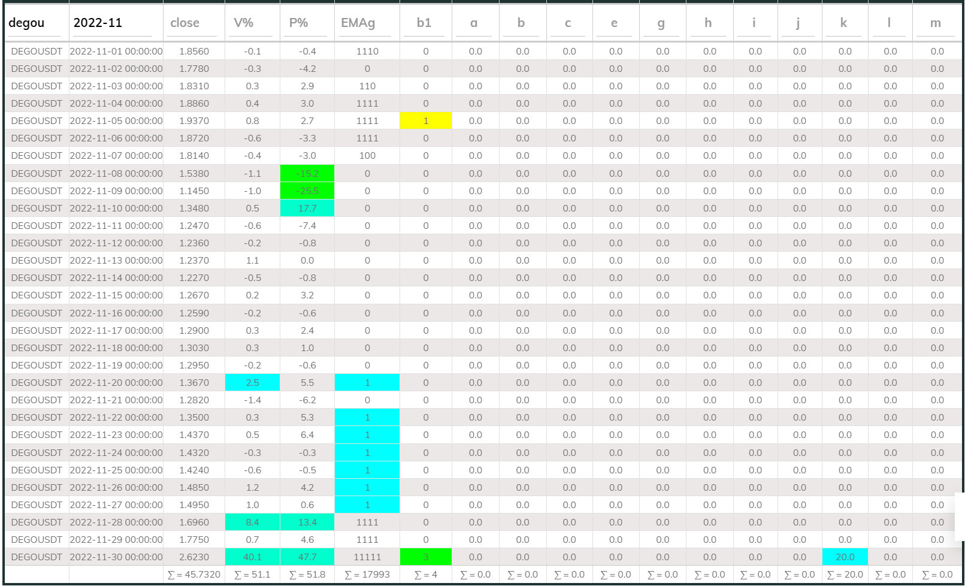Viewport: 965px width, 586px height.
Task: Select the EMAg column header
Action: pos(358,23)
